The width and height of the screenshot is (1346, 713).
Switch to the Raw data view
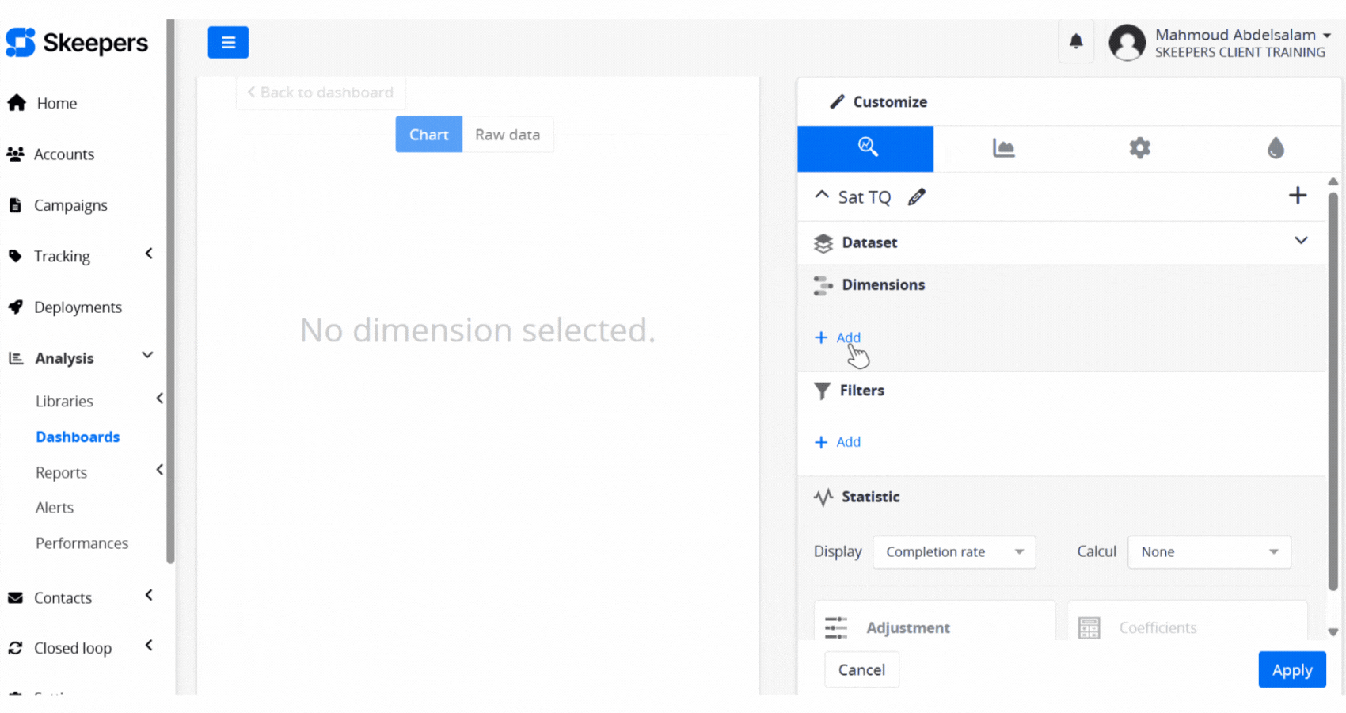point(508,135)
